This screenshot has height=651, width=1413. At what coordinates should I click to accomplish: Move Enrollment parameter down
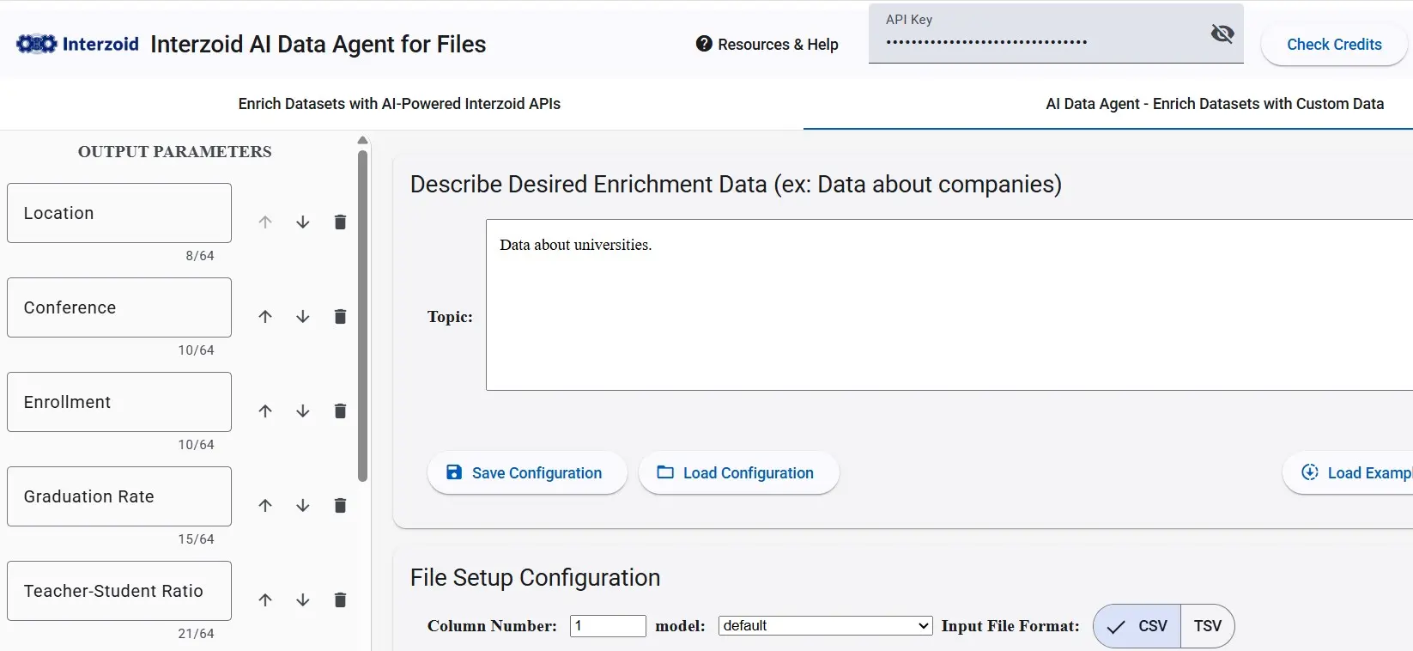303,411
